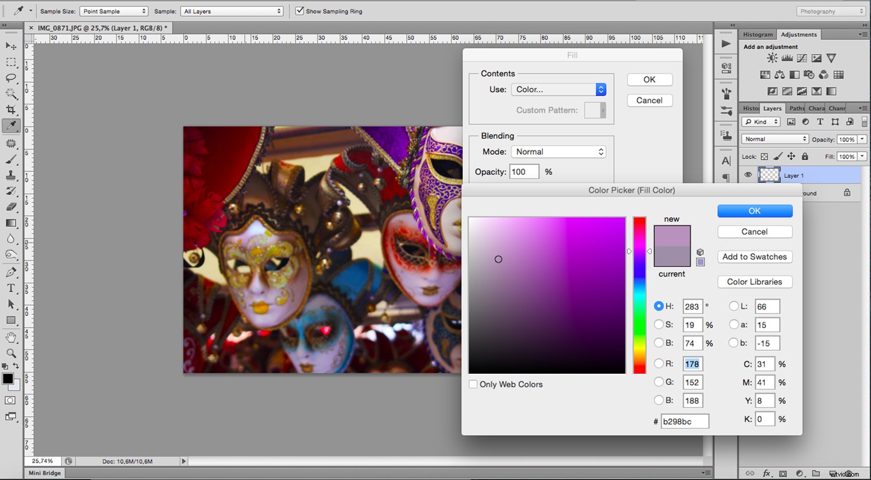Open the Use dropdown in the Fill dialog
The height and width of the screenshot is (480, 871).
[557, 89]
